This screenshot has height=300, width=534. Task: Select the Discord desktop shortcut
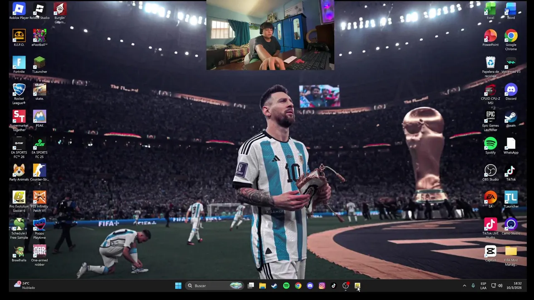pos(511,92)
